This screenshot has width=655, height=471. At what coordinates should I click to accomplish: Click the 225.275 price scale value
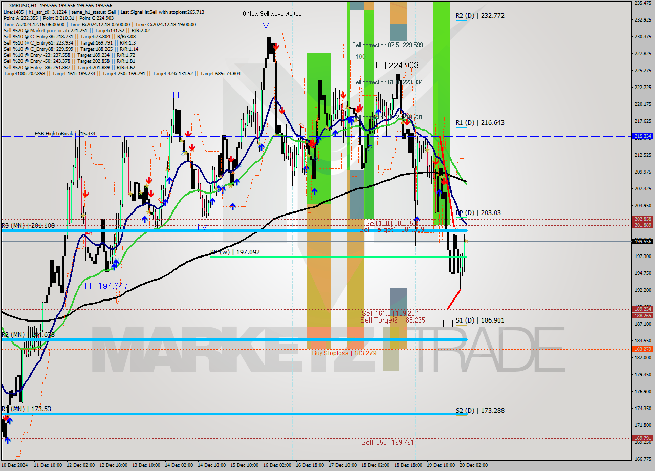pos(643,71)
